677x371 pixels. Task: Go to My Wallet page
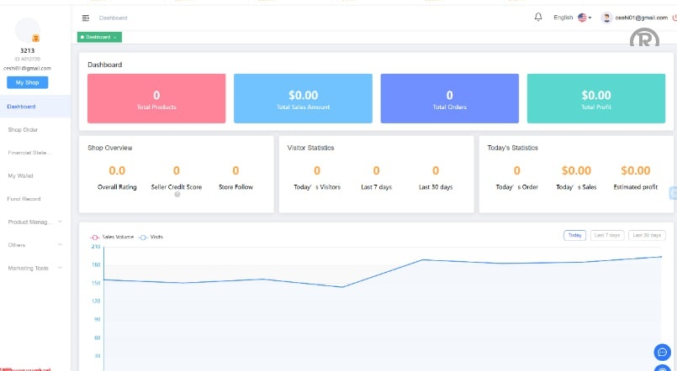pos(20,176)
